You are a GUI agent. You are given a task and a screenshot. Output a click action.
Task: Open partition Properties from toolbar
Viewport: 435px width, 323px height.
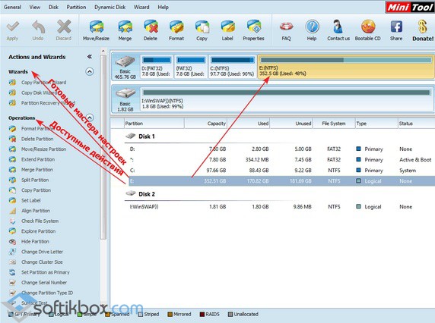point(253,27)
